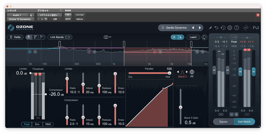Open the Ozone 12 Dynamics plugin selector
Image resolution: width=266 pixels, height=134 pixels.
tap(20, 19)
